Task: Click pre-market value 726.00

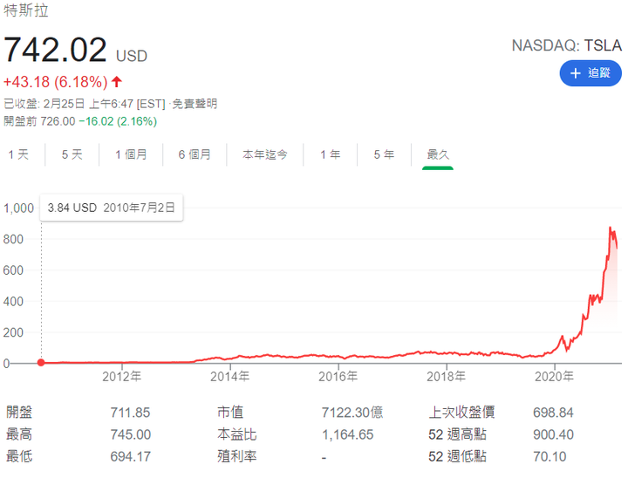Action: pos(58,121)
